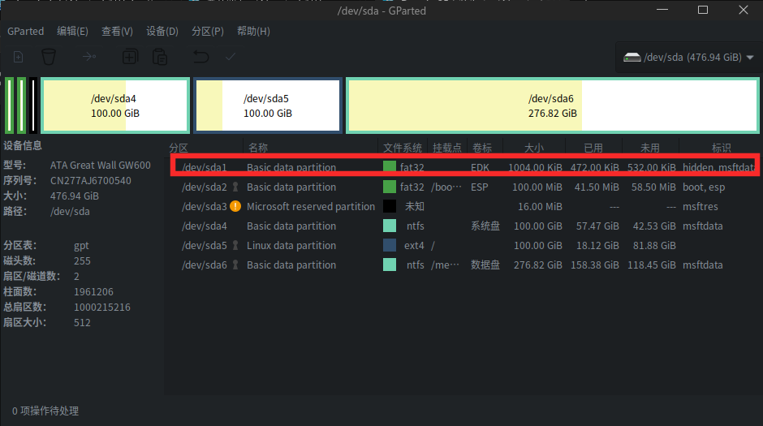763x426 pixels.
Task: Click the Delete partition trash icon
Action: tap(48, 58)
